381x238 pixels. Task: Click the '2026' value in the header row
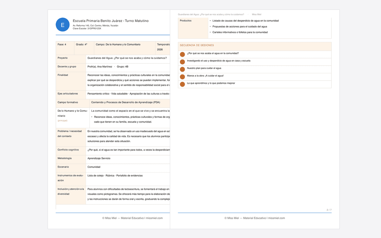pyautogui.click(x=160, y=50)
